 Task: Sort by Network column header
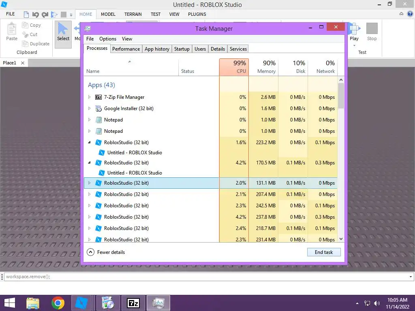[323, 67]
